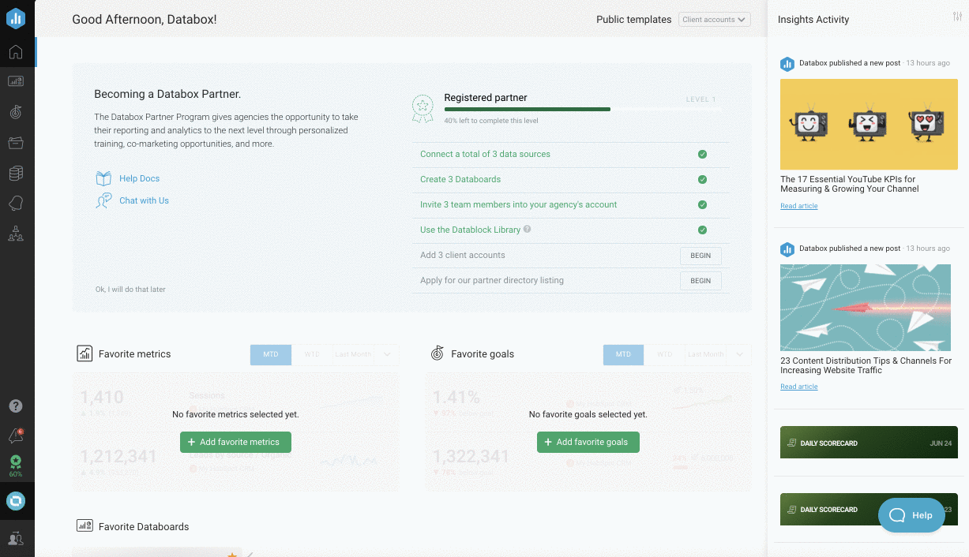
Task: Click 'Apply for our partner directory listing' text
Action: point(492,280)
